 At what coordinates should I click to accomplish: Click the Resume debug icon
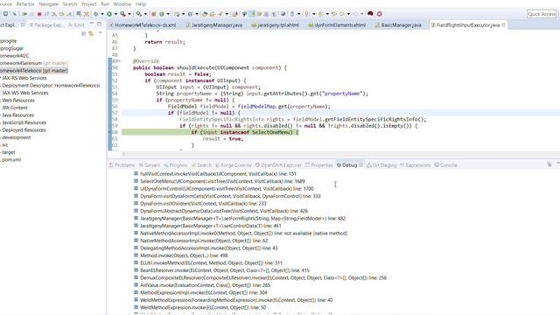tap(24, 14)
